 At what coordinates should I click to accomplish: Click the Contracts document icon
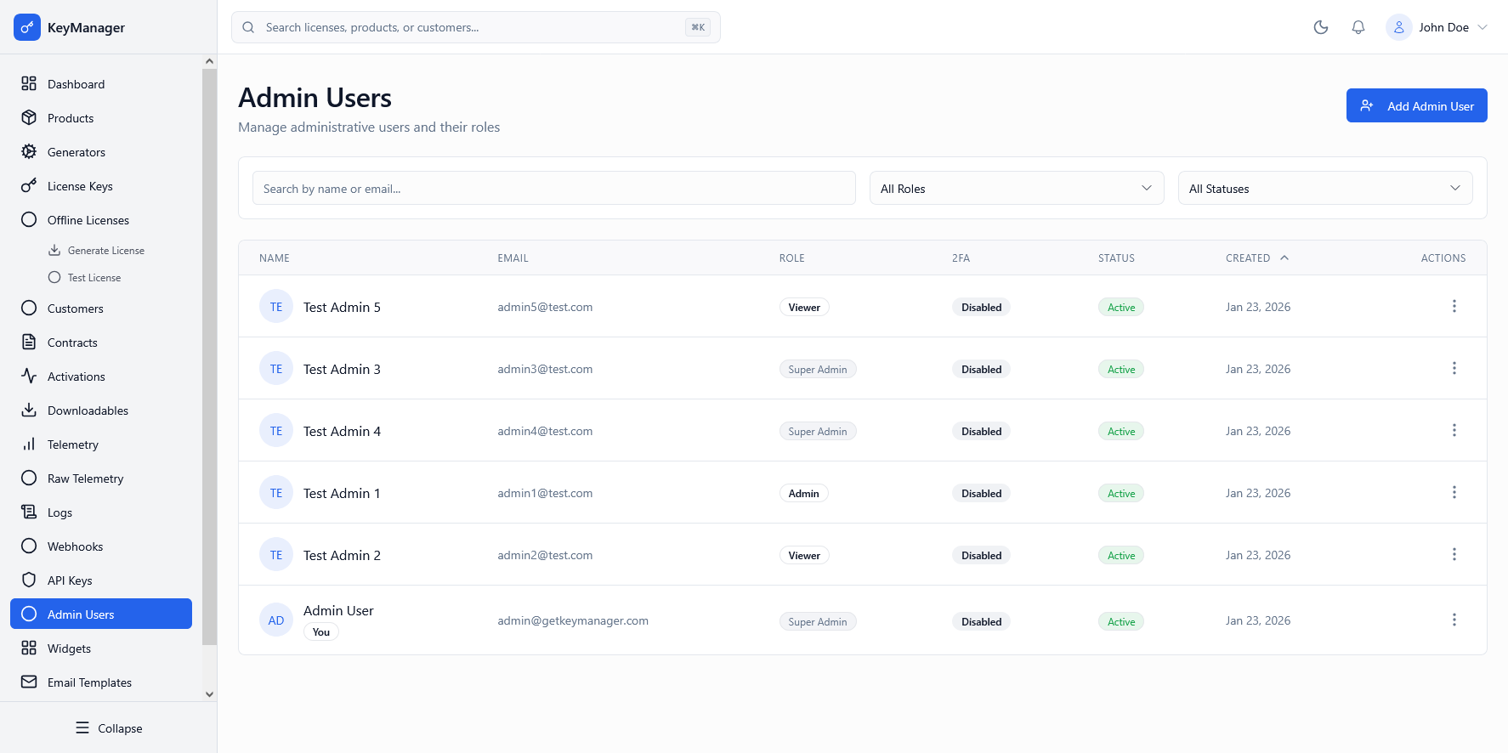click(29, 342)
